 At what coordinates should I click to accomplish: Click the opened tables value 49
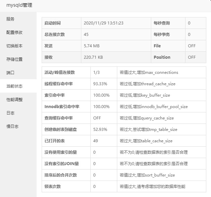pos(95,141)
